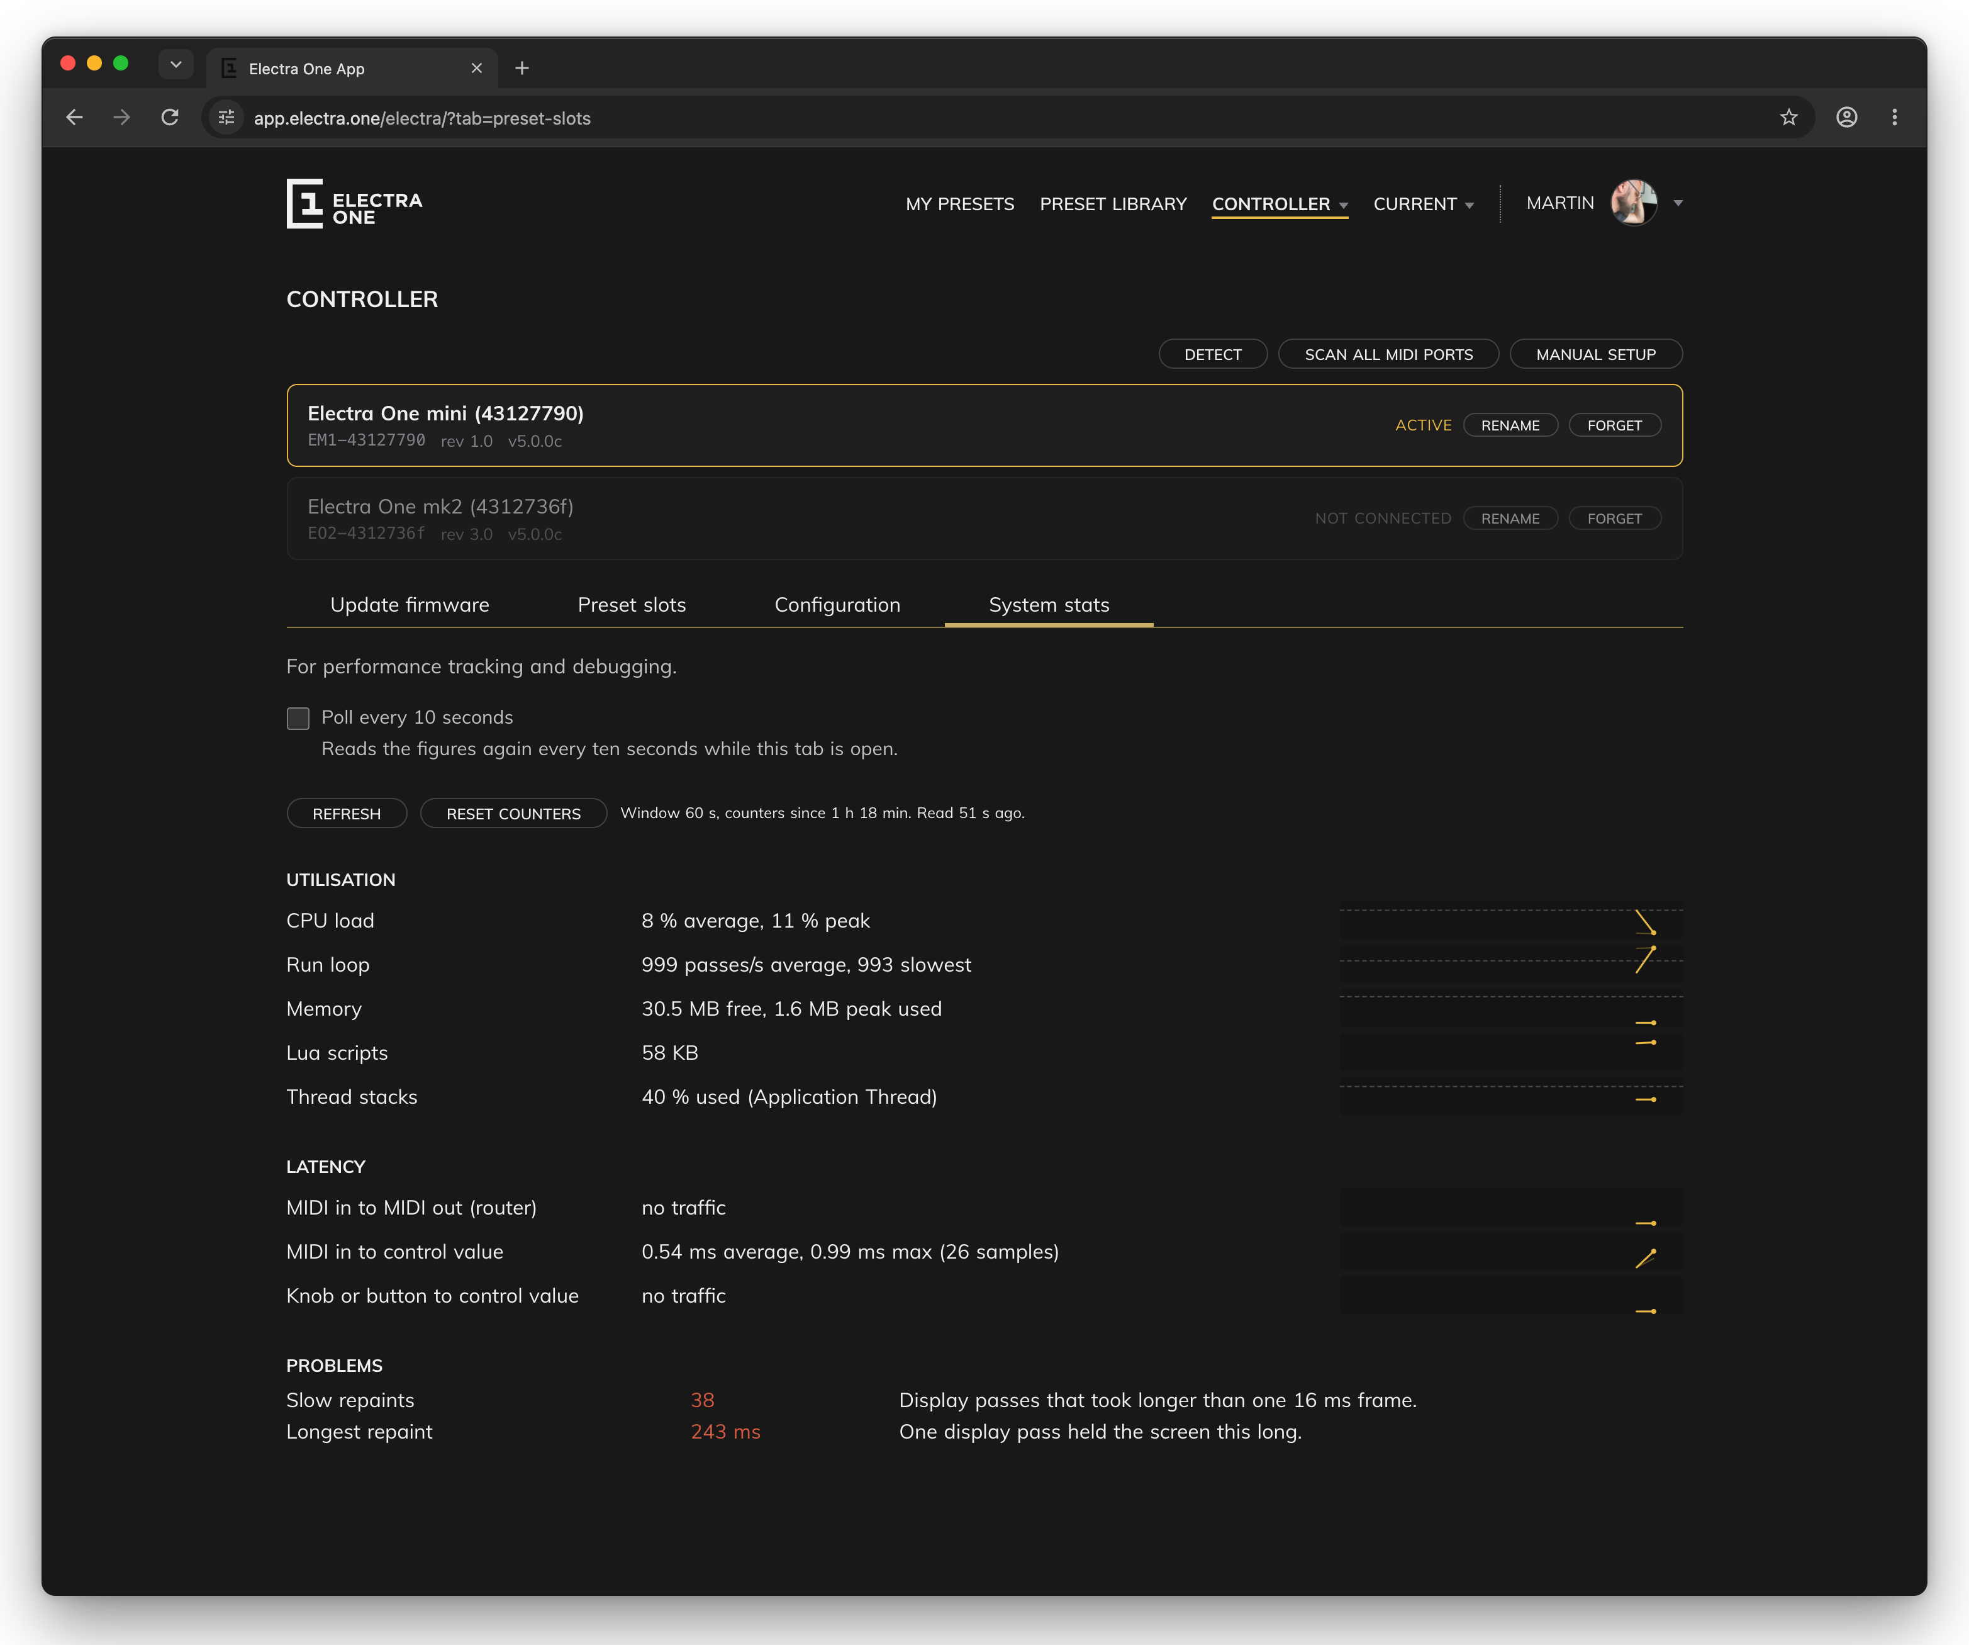Click the CPU load sparkline graph

point(1510,921)
